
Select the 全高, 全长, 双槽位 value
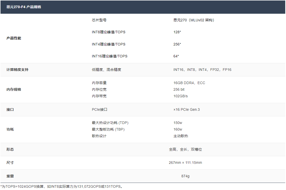[185, 149]
